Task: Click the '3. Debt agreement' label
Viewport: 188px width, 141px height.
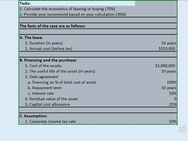Action: tap(42, 77)
